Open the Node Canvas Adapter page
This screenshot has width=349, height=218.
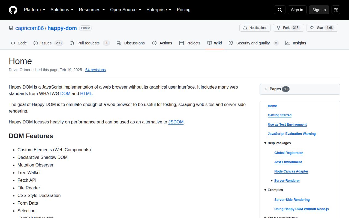291,171
